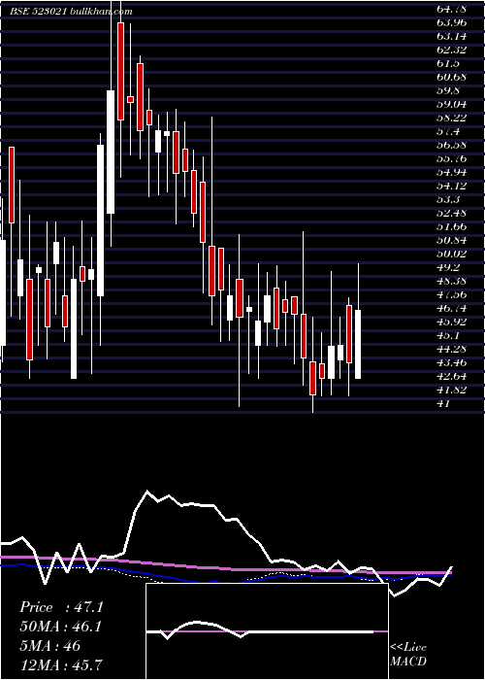Screen dimensions: 485x680
Task: Click the 45.92 price axis label
Action: 450,322
